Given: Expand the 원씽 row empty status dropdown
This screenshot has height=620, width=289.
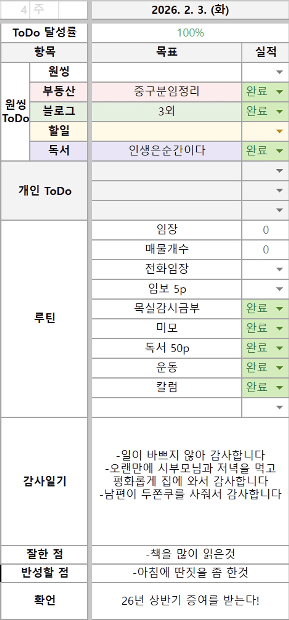Looking at the screenshot, I should (x=279, y=72).
